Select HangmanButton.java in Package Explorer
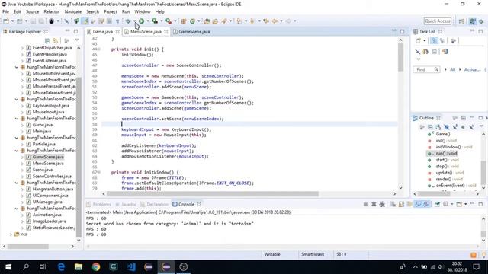This screenshot has width=488, height=274. point(53,189)
